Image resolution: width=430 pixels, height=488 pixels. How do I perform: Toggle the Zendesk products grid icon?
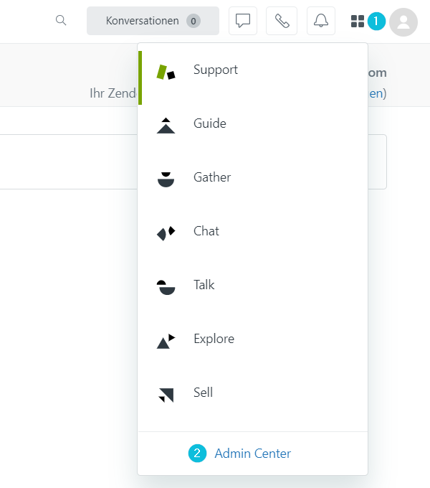pyautogui.click(x=358, y=22)
